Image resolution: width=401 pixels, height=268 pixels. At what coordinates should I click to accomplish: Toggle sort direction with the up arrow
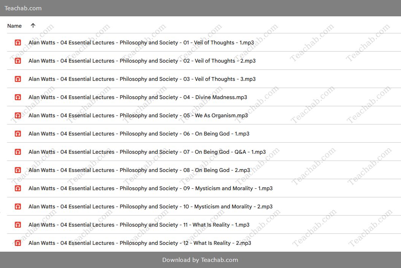(x=33, y=25)
